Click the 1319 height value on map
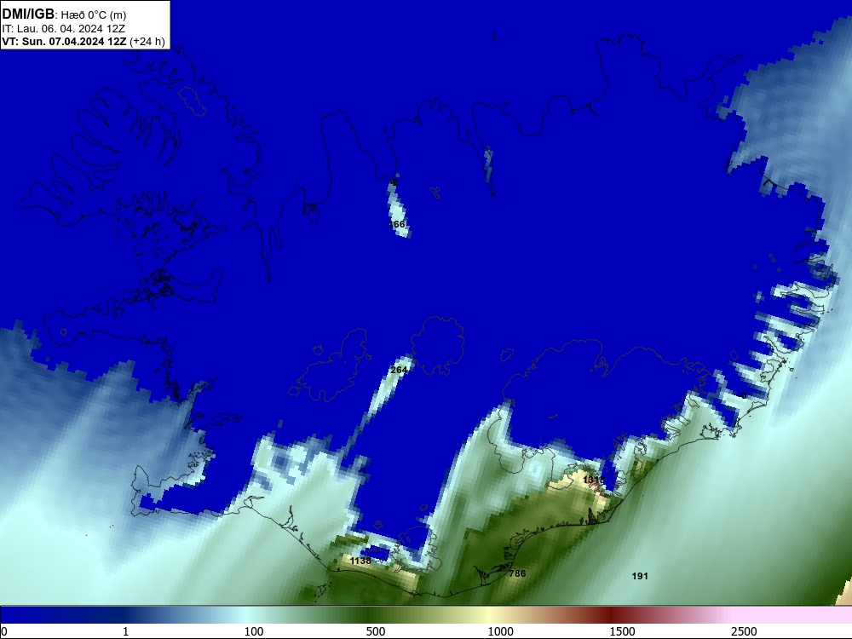852x639 pixels. tap(593, 480)
